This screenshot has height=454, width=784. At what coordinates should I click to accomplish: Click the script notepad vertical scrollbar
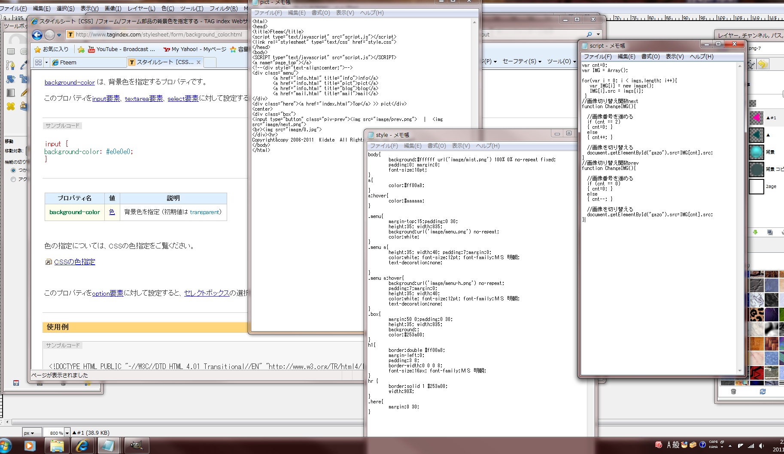click(x=740, y=218)
